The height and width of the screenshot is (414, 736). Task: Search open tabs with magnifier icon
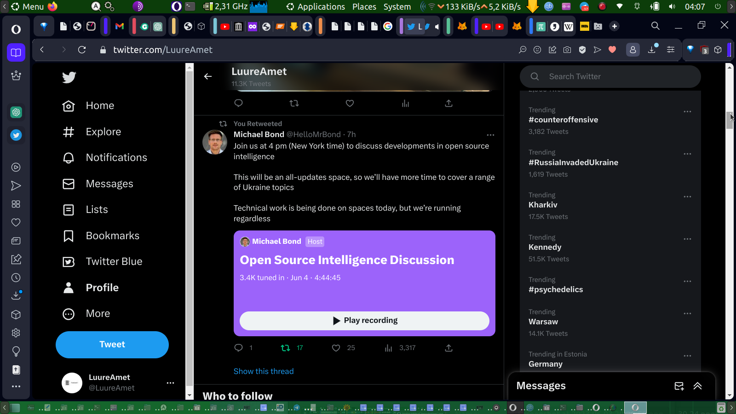click(x=655, y=26)
